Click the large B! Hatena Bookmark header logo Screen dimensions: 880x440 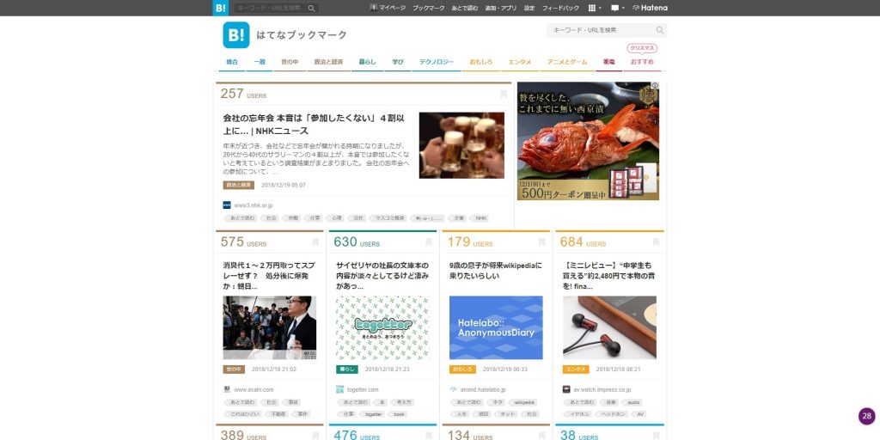coord(236,35)
